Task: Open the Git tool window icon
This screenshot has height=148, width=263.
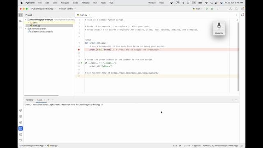Action: click(21, 140)
